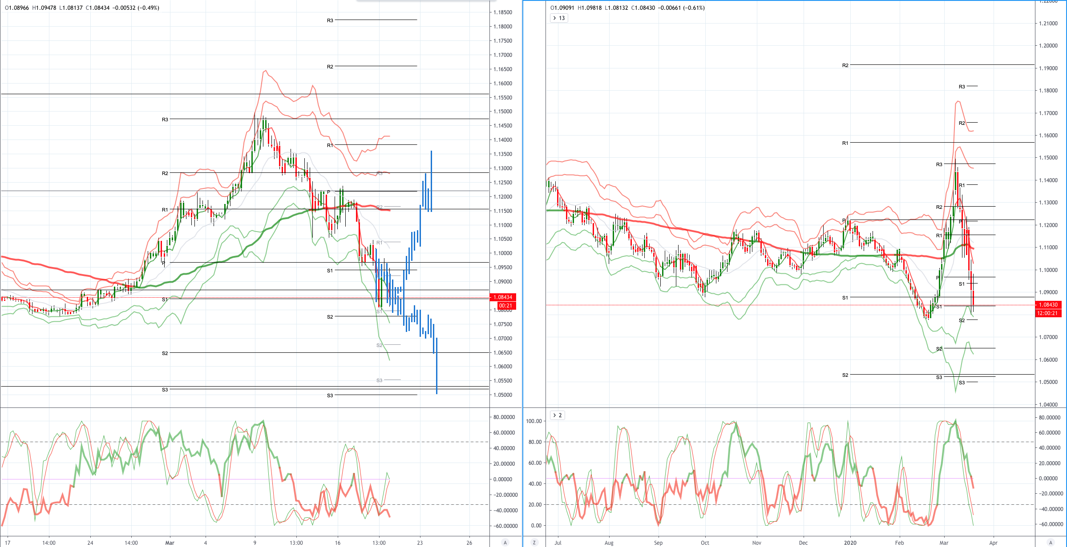Select the lowest S3 pivot label on left chart
Image resolution: width=1067 pixels, height=547 pixels.
tap(330, 395)
